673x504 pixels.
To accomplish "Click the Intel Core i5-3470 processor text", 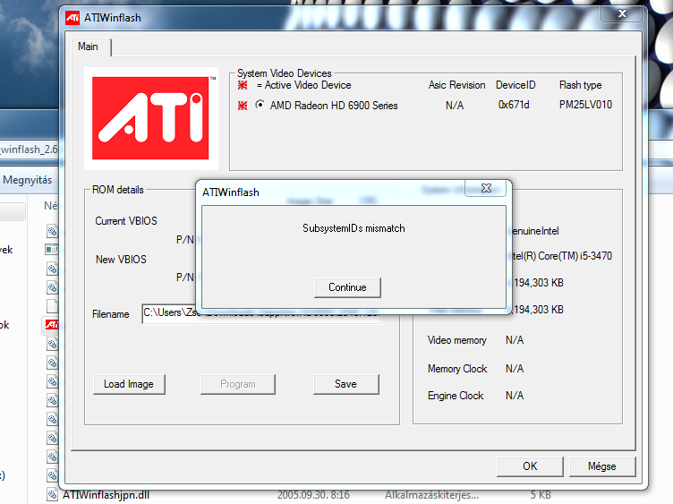I will [562, 256].
